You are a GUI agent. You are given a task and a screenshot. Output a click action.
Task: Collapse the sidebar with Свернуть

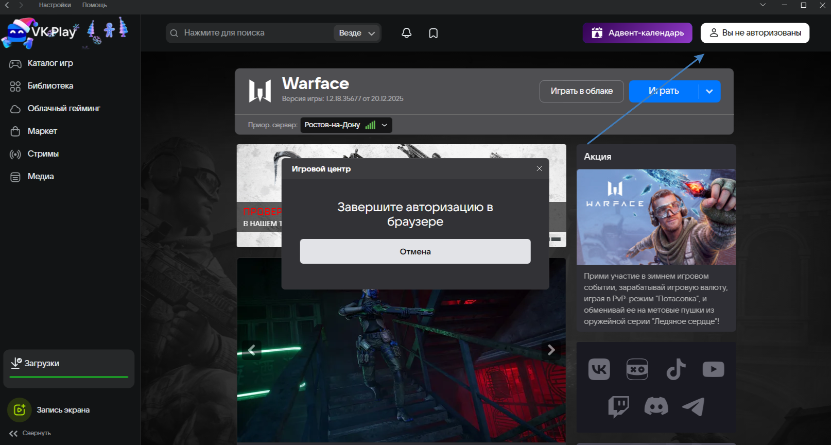[x=30, y=433]
